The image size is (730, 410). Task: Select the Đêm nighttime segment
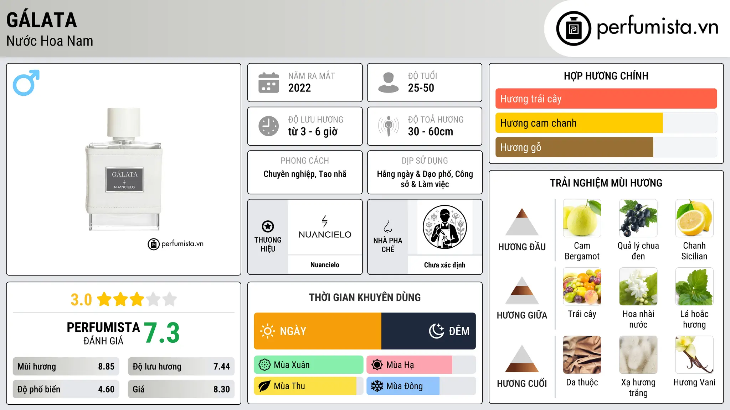pyautogui.click(x=428, y=331)
